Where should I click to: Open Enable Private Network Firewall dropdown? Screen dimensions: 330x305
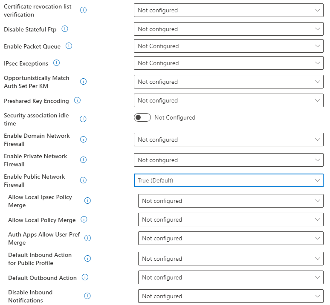click(x=229, y=160)
